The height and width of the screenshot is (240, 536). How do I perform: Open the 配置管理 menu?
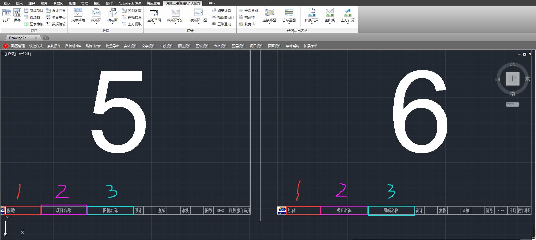tap(18, 46)
